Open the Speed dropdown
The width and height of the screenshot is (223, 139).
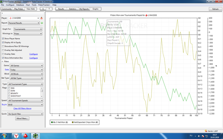[25, 101]
